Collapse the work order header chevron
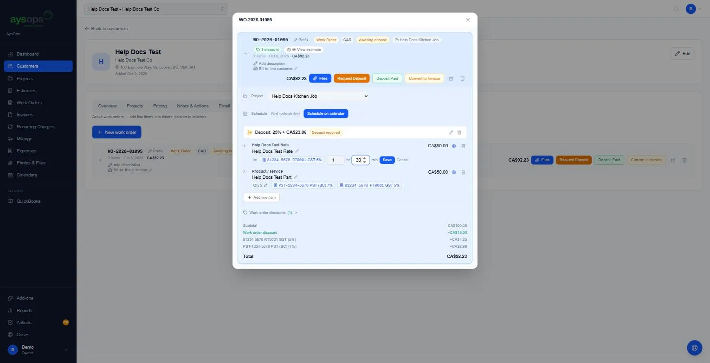710x363 pixels. point(245,54)
